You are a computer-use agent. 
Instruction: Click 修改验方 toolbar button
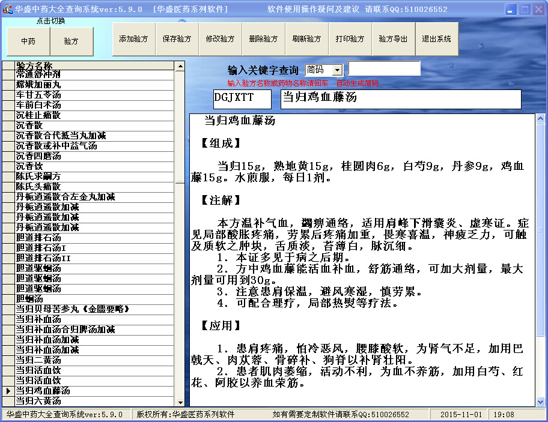(220, 39)
